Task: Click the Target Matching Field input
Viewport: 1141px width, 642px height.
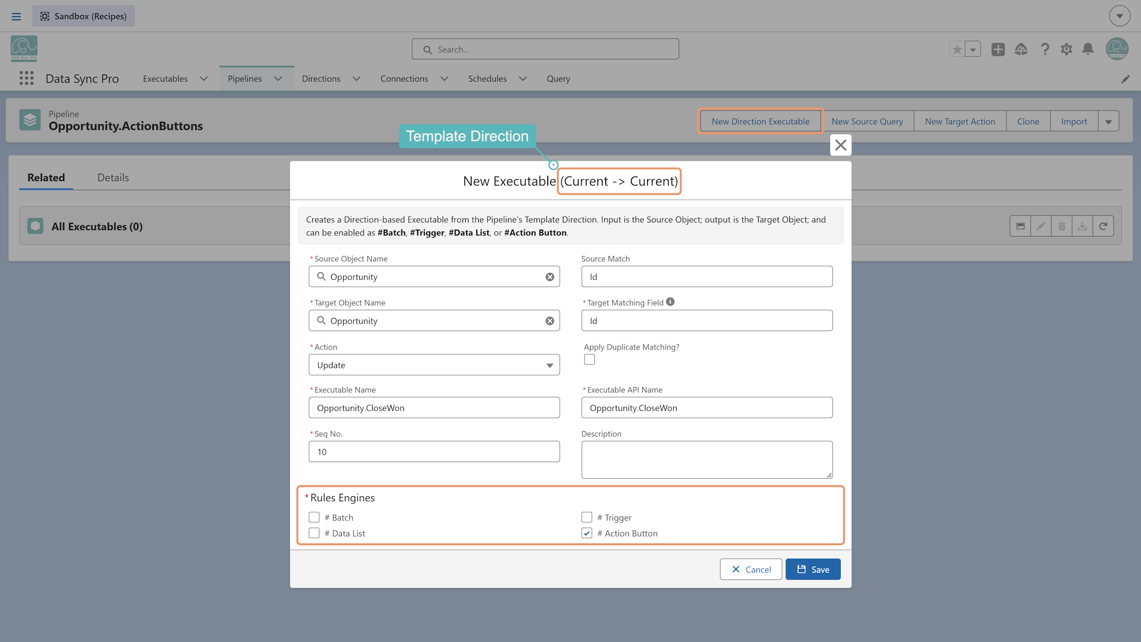Action: (707, 321)
